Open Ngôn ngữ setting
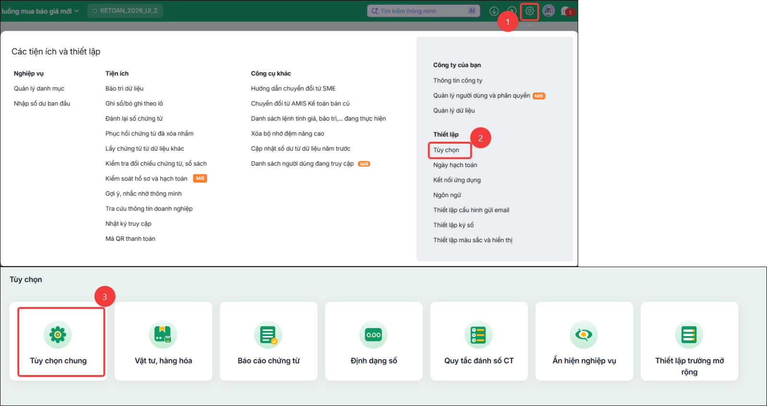This screenshot has width=767, height=406. pos(447,195)
